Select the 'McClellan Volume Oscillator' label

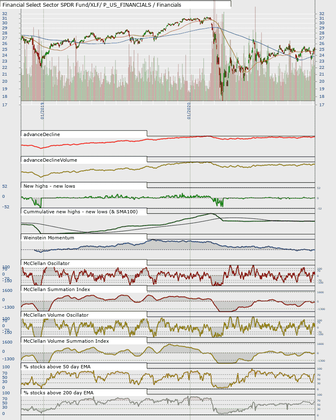(56, 315)
